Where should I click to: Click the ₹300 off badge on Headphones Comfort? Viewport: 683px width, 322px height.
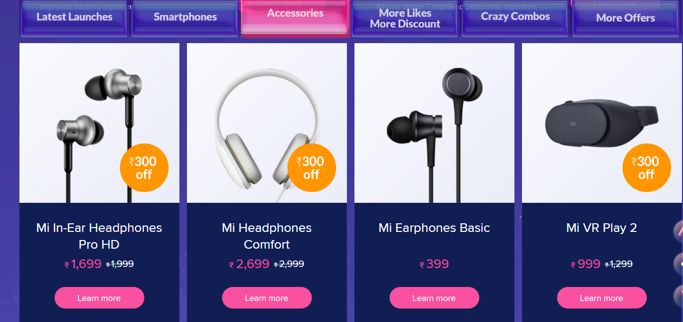click(311, 168)
